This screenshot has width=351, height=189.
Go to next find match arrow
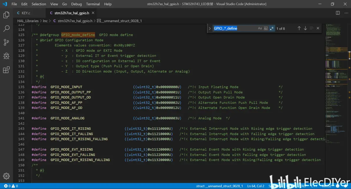coord(305,28)
